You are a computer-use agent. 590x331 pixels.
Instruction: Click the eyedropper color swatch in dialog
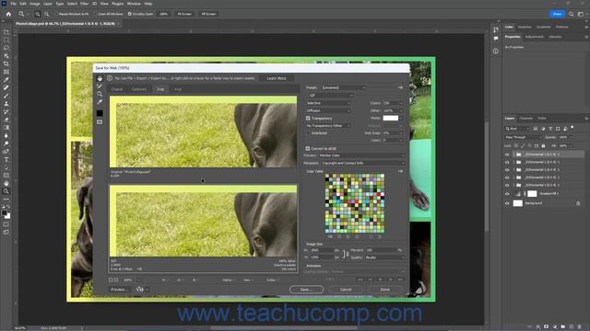click(100, 113)
